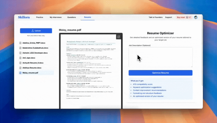Click file icon next to Achyuth Resume_8.docx
Viewport: 217px width, 123px height.
click(x=20, y=63)
